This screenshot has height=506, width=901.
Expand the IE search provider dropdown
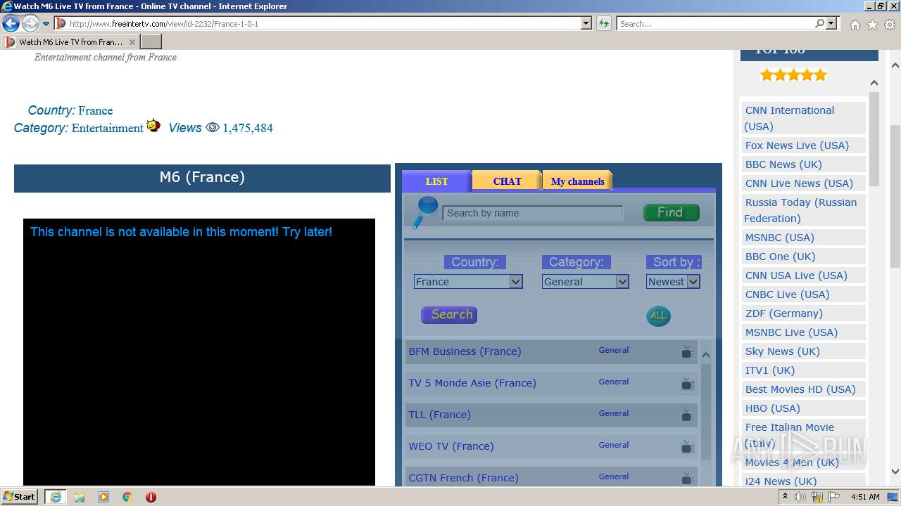tap(832, 23)
